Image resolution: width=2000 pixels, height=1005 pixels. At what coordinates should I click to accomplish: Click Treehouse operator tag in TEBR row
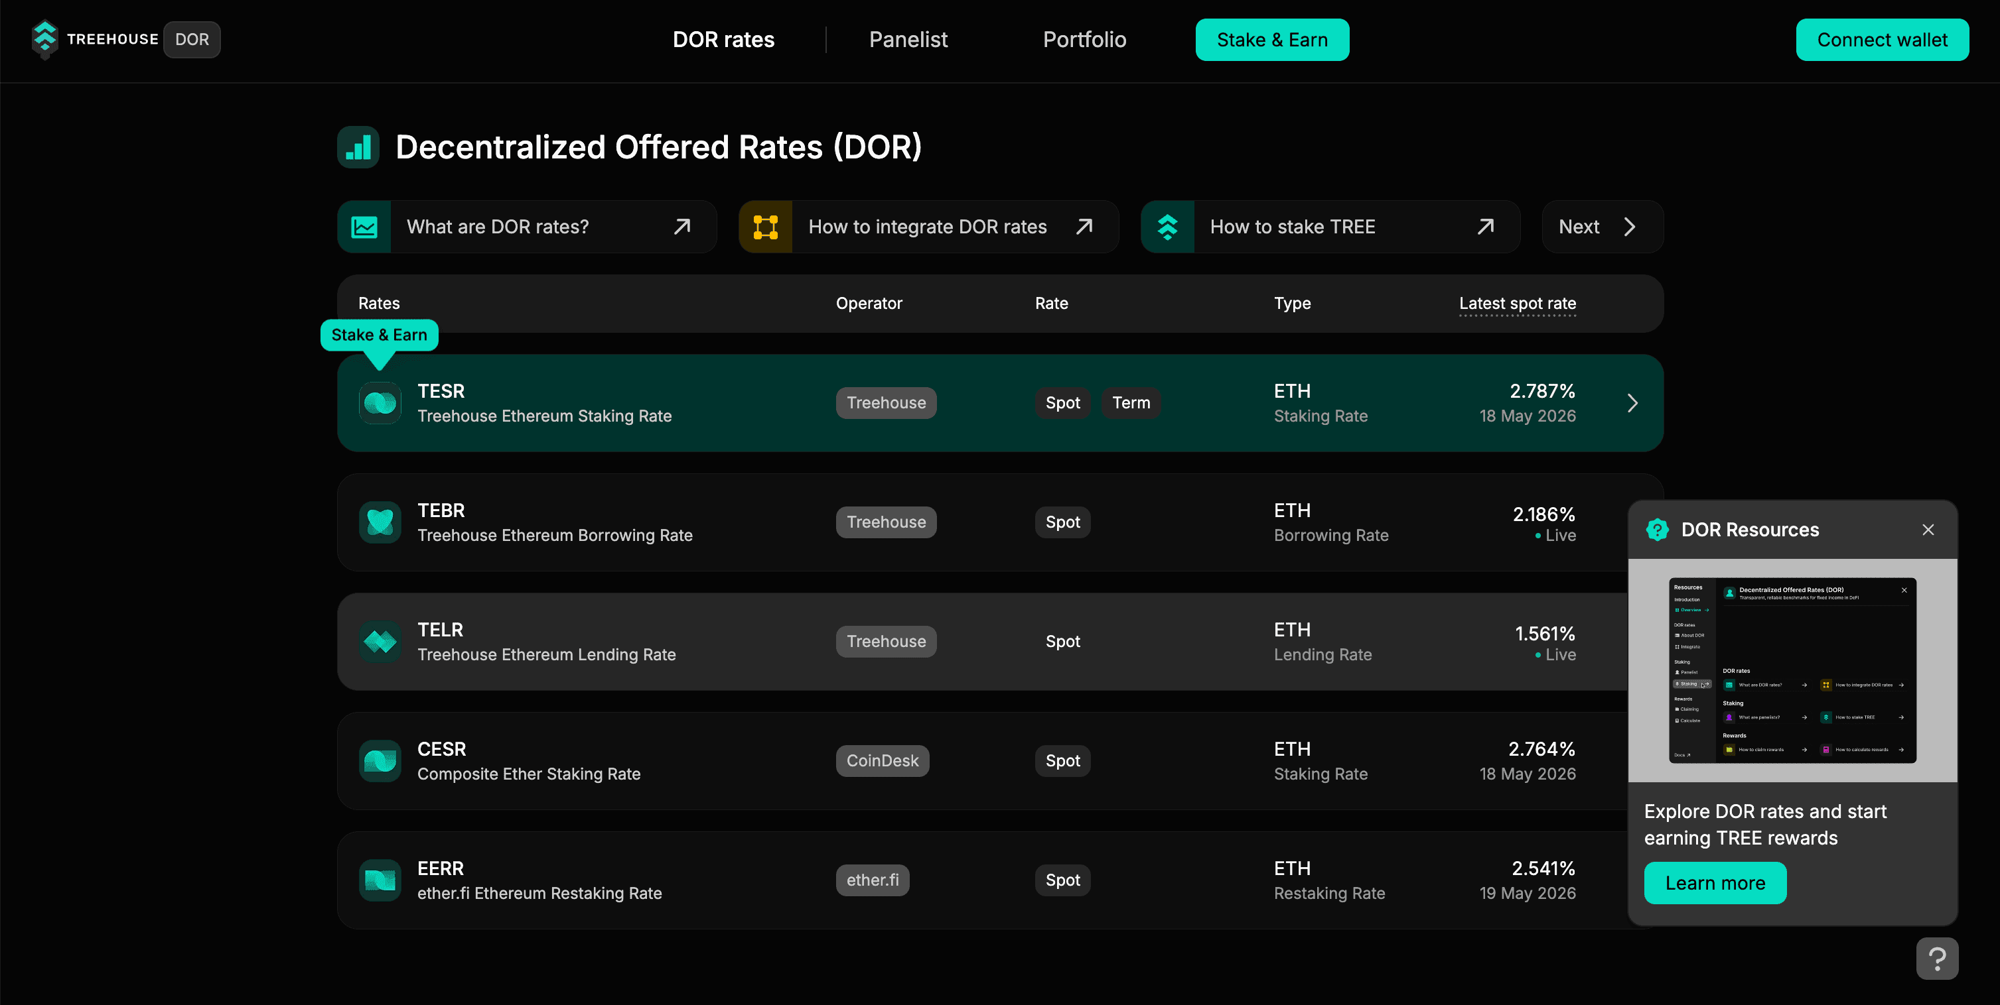point(886,522)
